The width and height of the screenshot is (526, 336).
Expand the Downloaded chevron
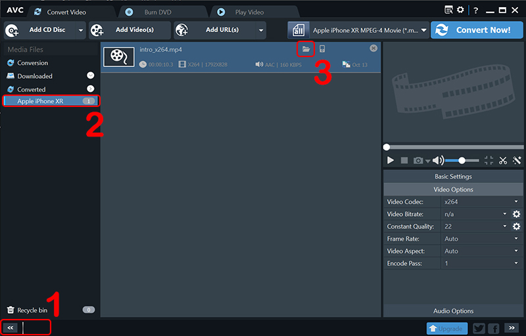91,75
